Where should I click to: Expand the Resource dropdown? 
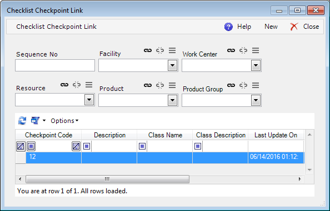click(x=89, y=100)
